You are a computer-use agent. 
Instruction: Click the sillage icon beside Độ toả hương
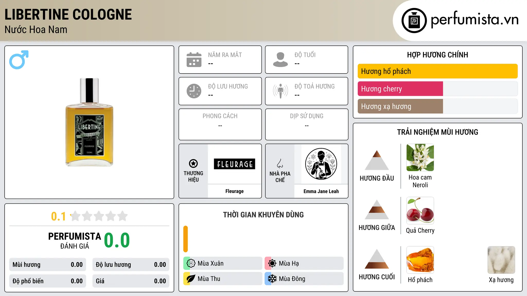point(280,91)
